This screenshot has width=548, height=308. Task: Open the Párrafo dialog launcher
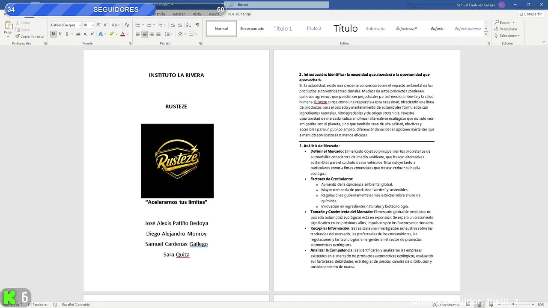tap(200, 43)
